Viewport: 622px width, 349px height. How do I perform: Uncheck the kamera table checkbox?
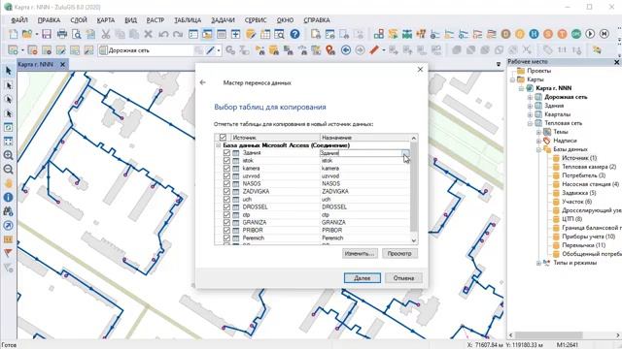click(x=226, y=168)
